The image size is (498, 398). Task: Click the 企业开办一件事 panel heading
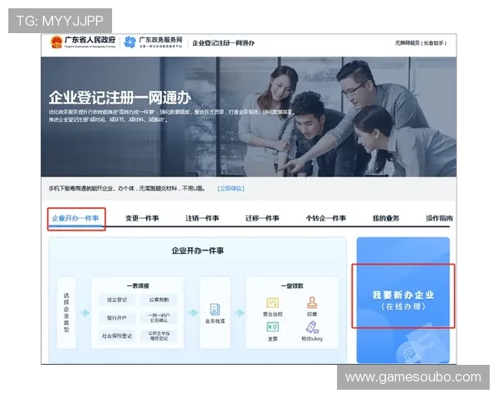coord(198,250)
